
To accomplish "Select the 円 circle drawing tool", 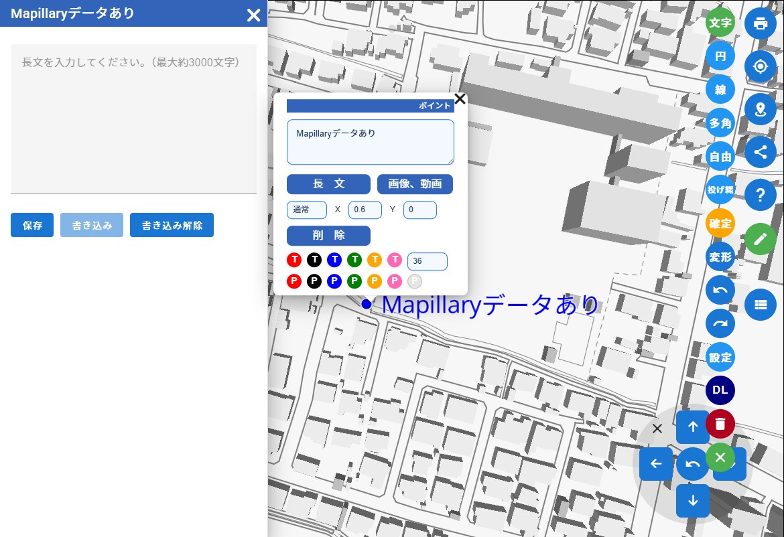I will [720, 56].
